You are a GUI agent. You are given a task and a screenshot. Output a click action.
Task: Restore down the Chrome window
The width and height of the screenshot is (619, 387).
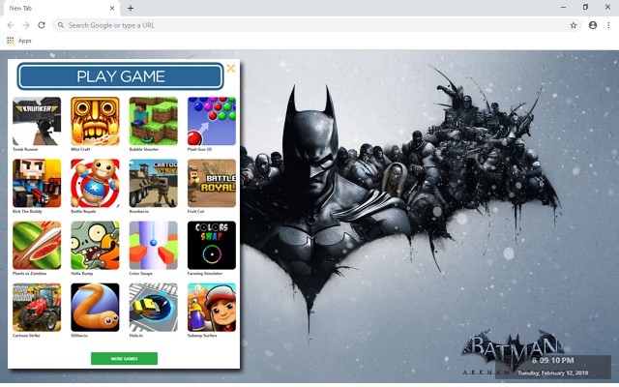tap(585, 7)
